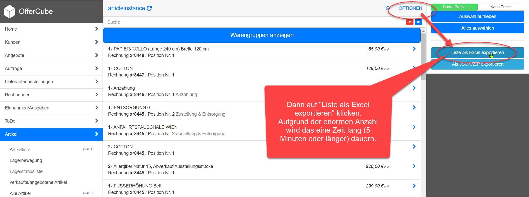This screenshot has width=529, height=197.
Task: Open PAPIER-ROLLO row arrow
Action: click(x=414, y=49)
